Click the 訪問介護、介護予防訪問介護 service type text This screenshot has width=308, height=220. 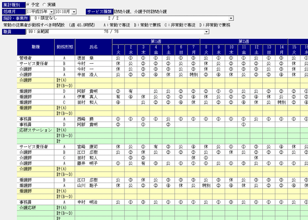click(140, 11)
